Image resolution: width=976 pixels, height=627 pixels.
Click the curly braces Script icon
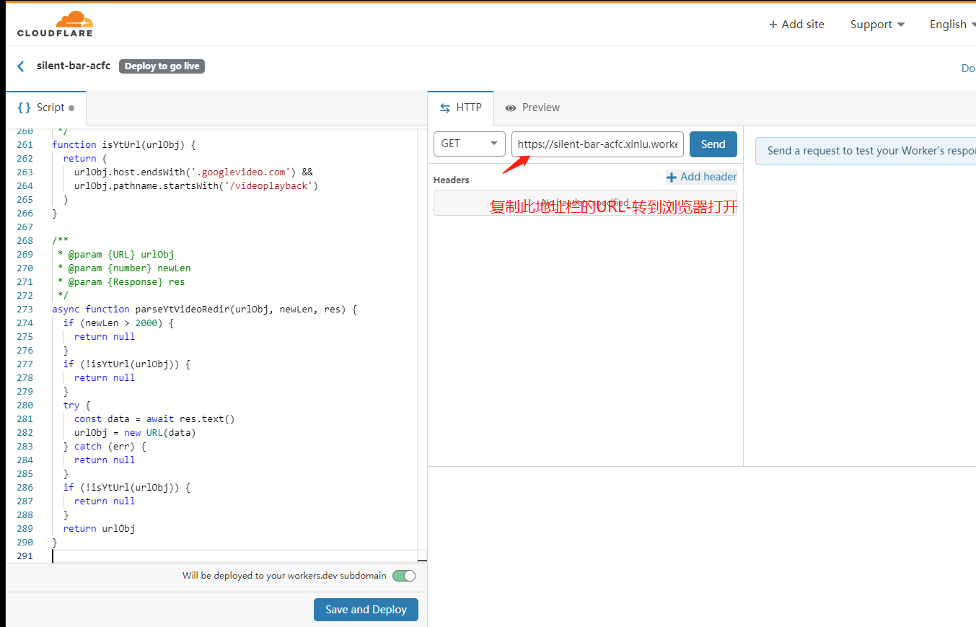(x=25, y=108)
